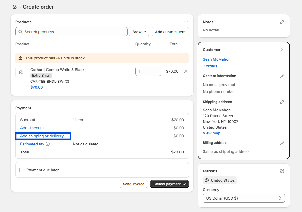Screen dimensions: 302x212
Task: Click the quantity field for Carhartt Combo
Action: 148,71
